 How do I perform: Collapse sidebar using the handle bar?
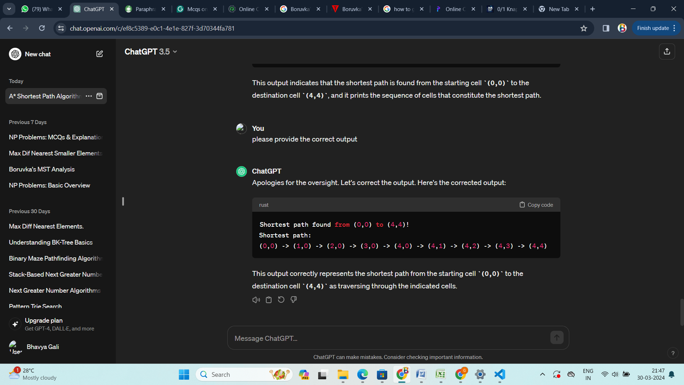[123, 201]
